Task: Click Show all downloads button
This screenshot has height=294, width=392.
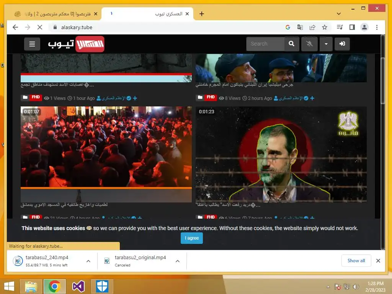Action: click(x=356, y=260)
